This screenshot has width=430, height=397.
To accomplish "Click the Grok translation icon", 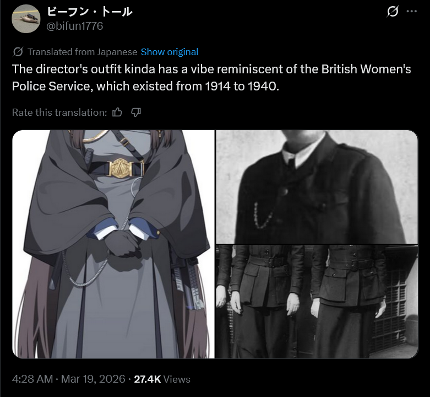I will (x=18, y=52).
